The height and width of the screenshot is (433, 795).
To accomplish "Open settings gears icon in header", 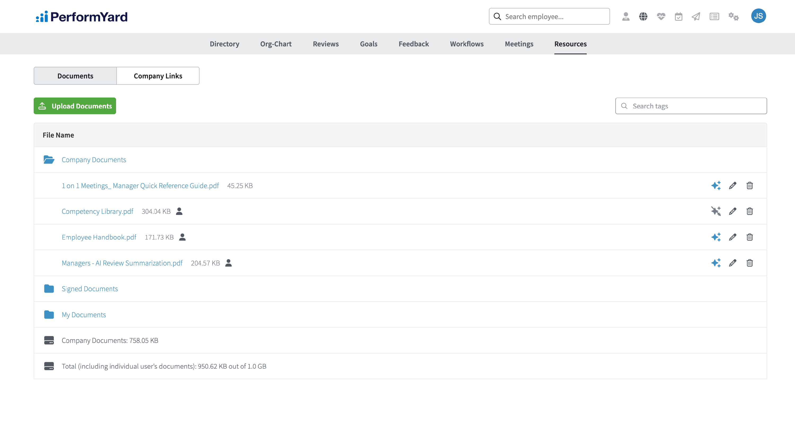I will tap(733, 16).
